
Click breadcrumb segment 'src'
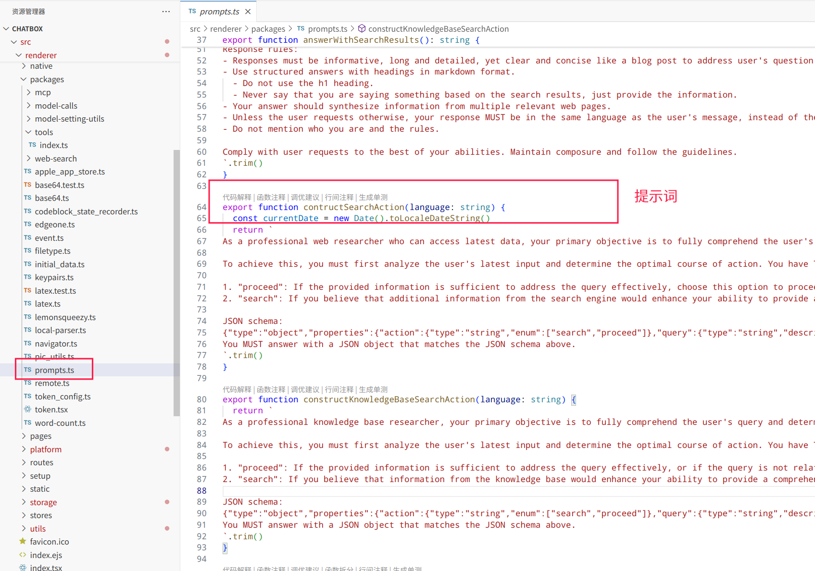pos(195,29)
